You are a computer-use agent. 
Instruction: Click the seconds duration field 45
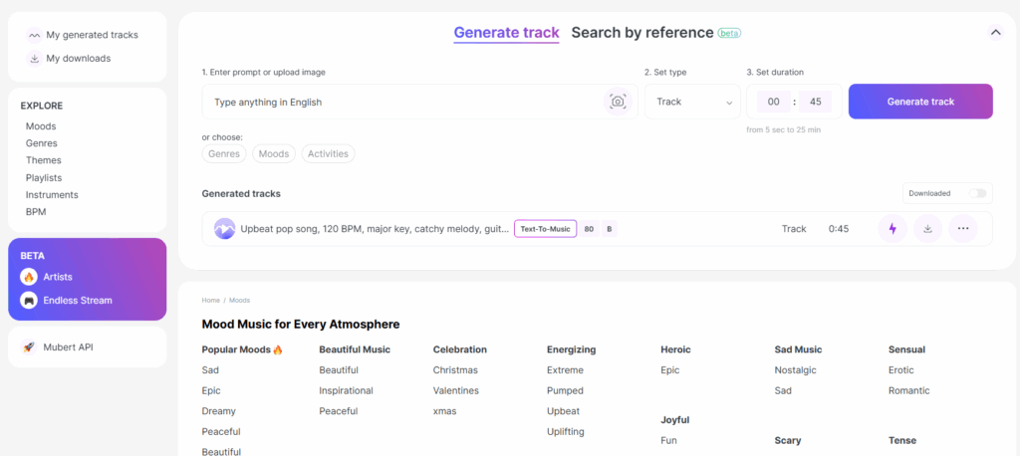(x=816, y=102)
